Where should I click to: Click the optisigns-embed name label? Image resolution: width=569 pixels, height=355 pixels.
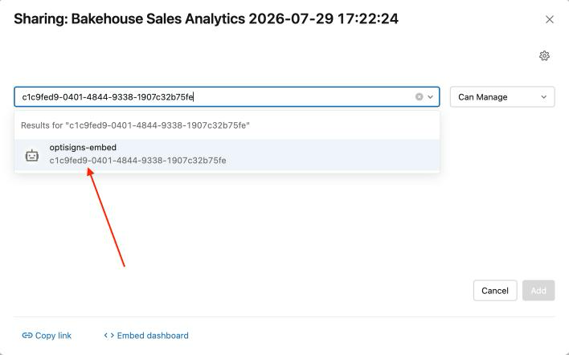pos(83,148)
